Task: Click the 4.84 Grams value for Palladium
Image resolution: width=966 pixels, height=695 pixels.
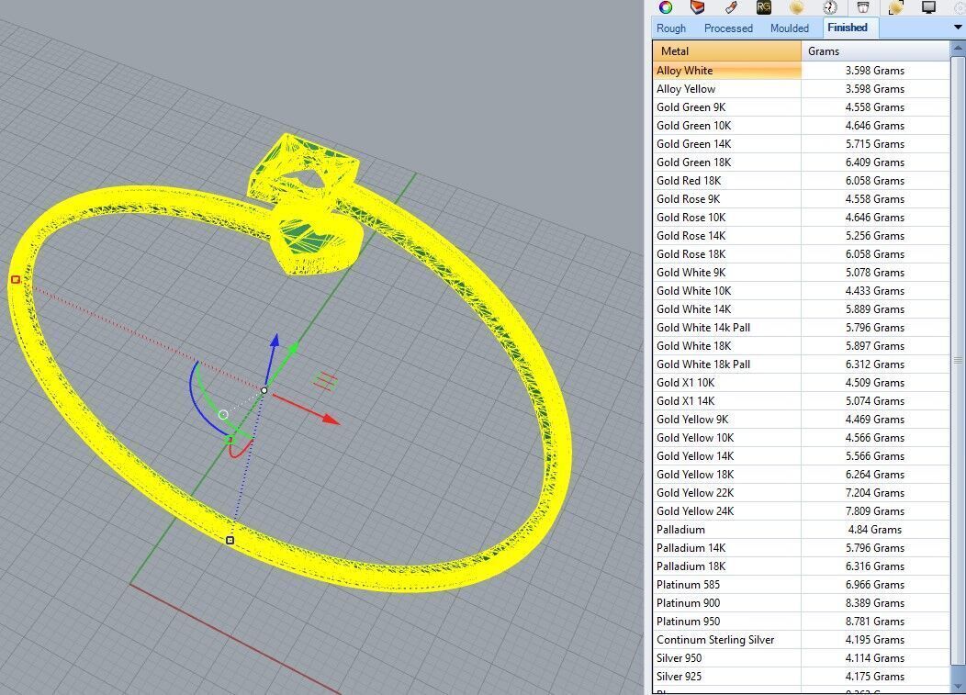Action: [875, 529]
